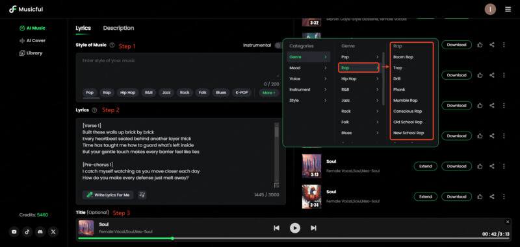Open more options for Soul 3:34 track
520x247 pixels.
tap(504, 196)
